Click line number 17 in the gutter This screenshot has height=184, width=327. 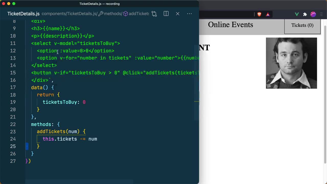13,87
